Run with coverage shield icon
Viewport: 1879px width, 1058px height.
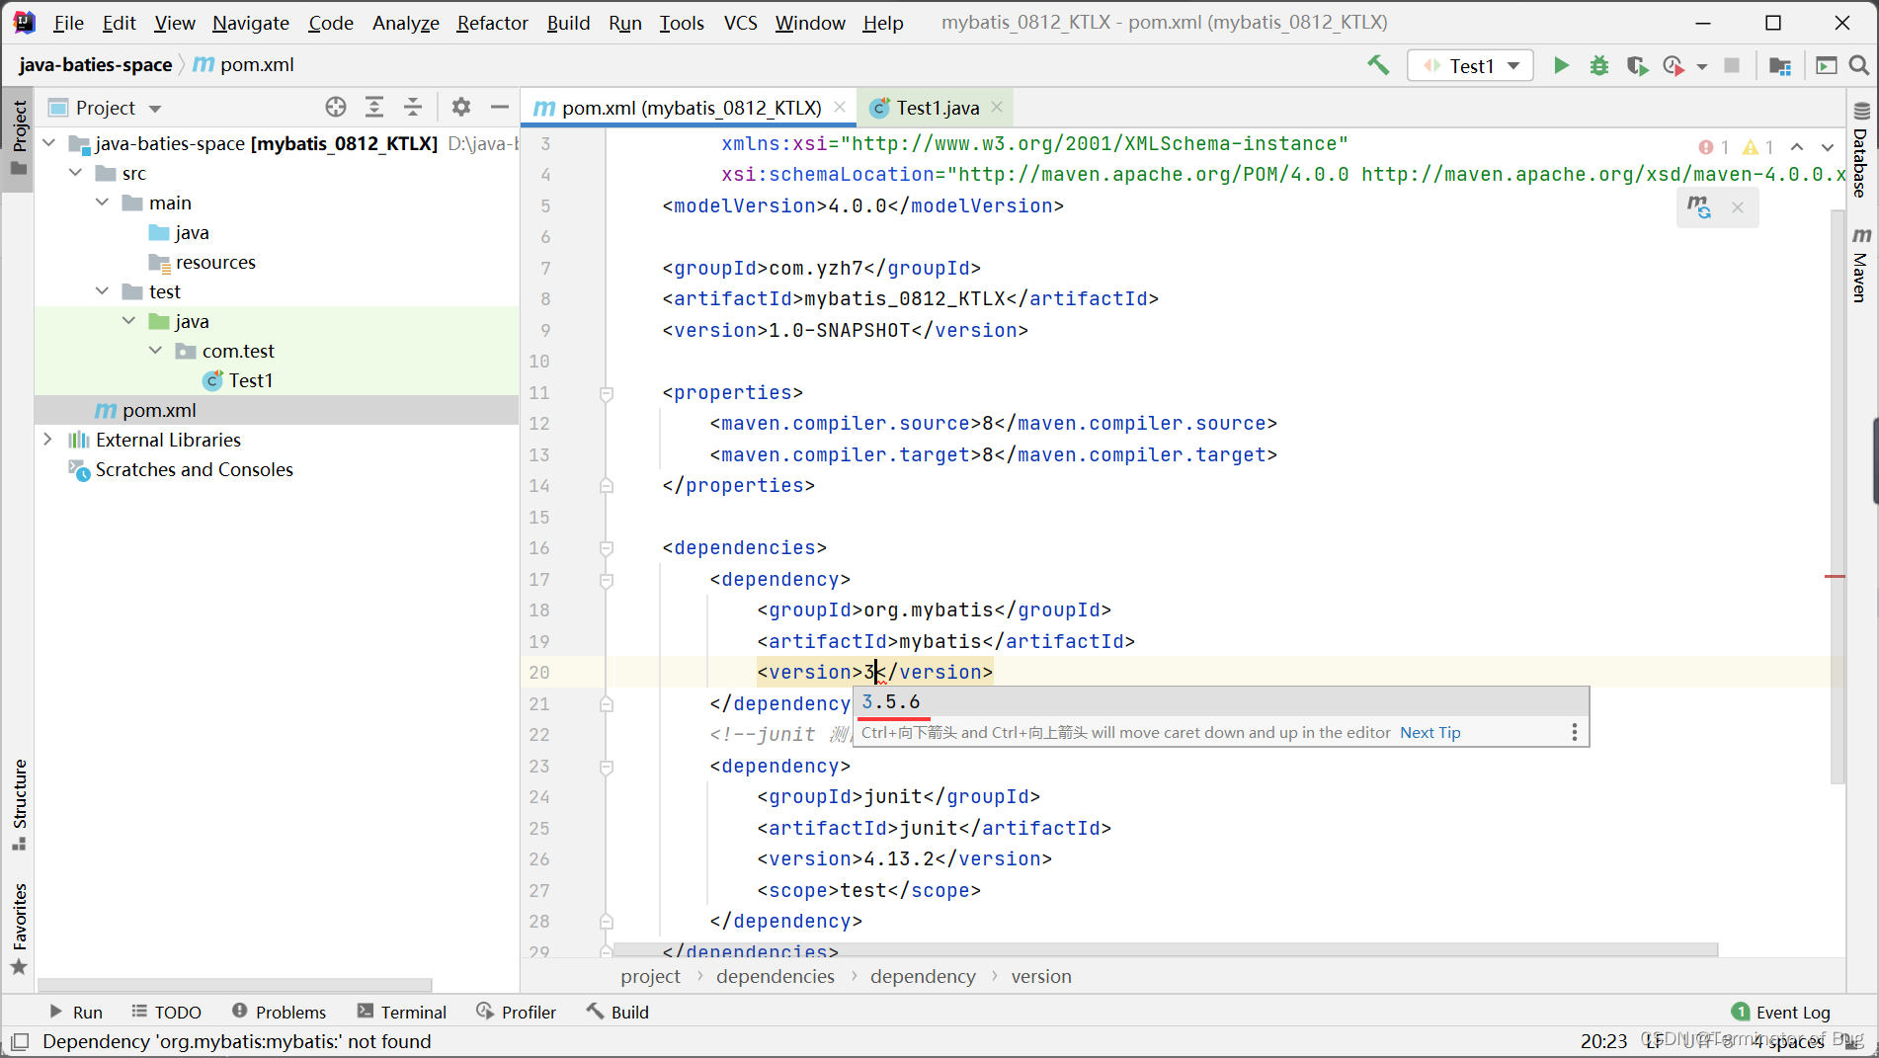click(x=1636, y=65)
